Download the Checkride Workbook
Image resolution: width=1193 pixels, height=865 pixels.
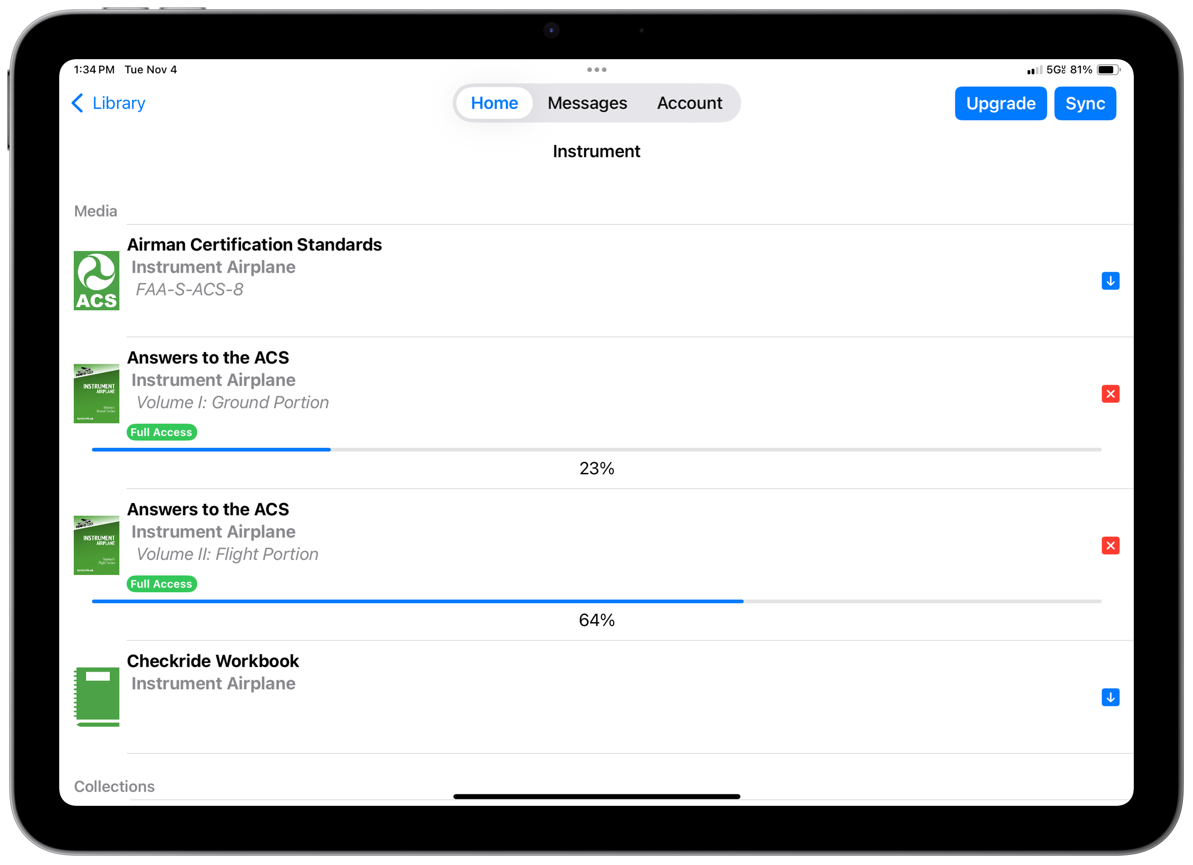1111,697
